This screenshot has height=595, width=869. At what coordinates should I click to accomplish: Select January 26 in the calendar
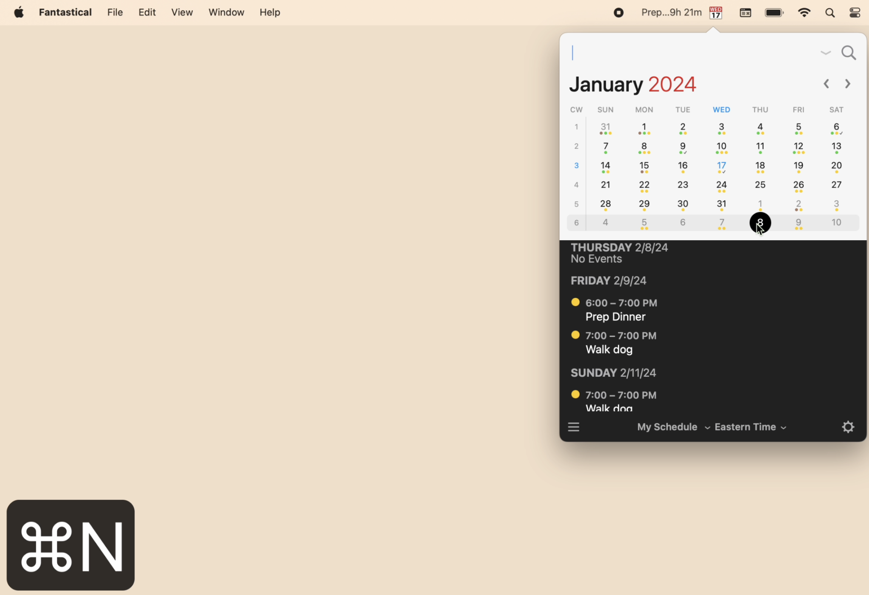click(799, 185)
